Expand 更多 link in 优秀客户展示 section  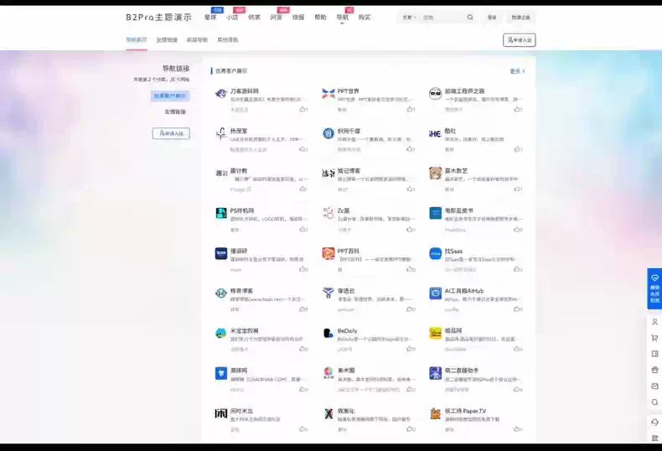pyautogui.click(x=517, y=71)
